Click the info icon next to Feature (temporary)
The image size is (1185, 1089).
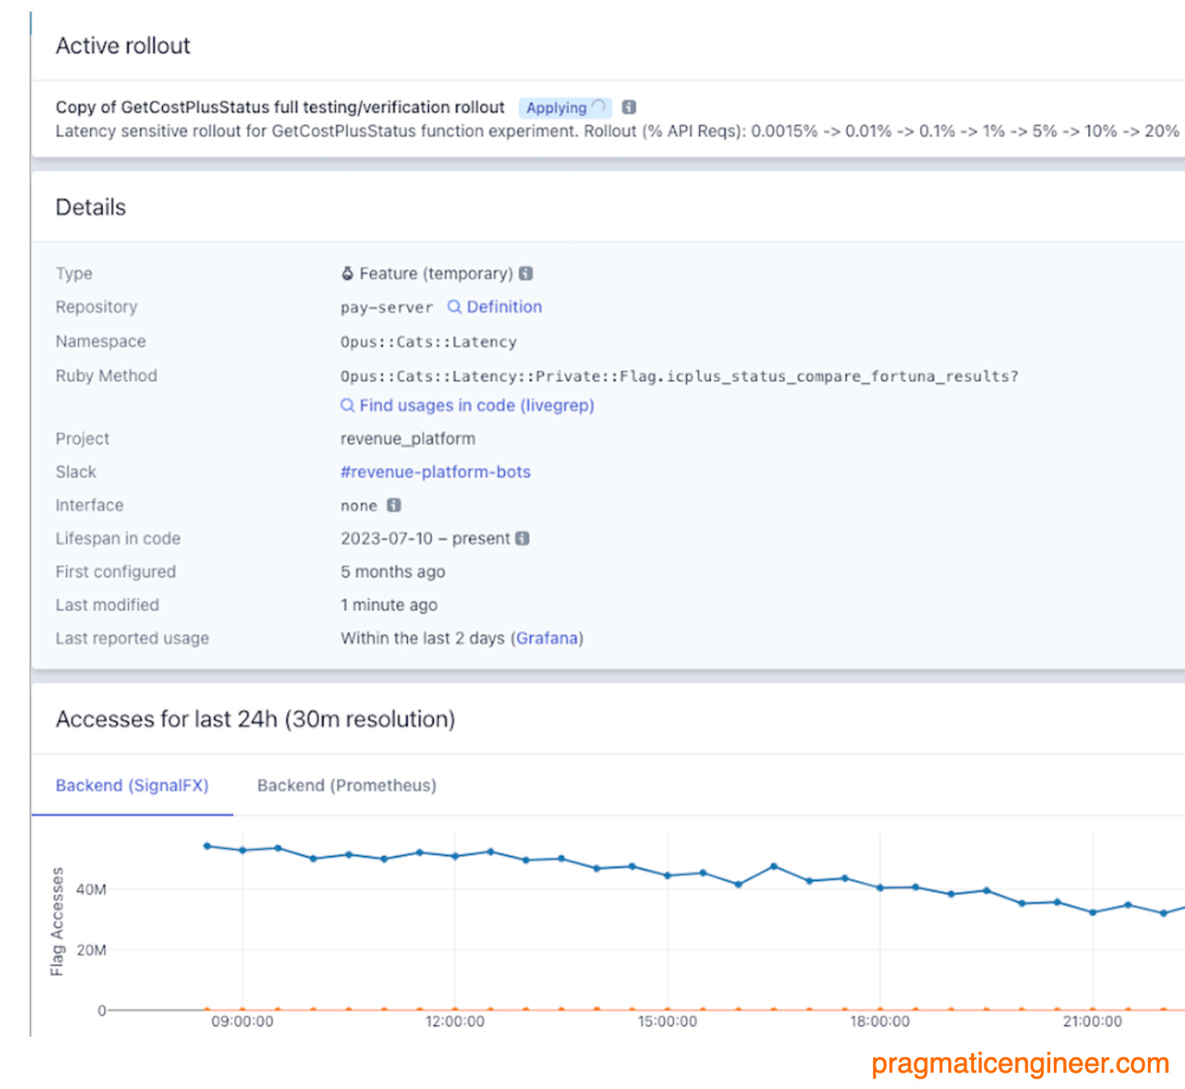(527, 273)
